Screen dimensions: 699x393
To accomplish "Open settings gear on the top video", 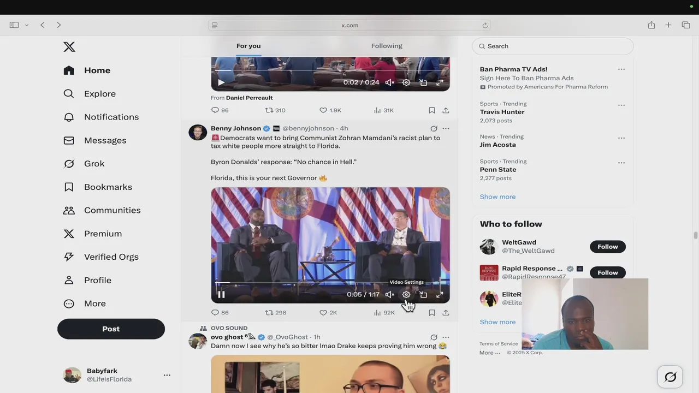I will [406, 82].
